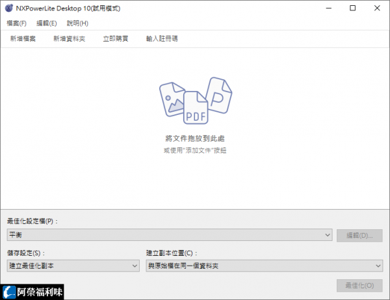
Task: Click the 最佳化設定檔(P) label
Action: 32,221
